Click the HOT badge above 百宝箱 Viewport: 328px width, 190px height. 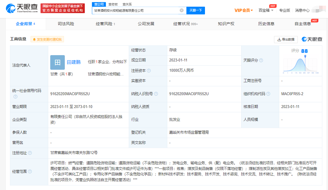pyautogui.click(x=273, y=6)
